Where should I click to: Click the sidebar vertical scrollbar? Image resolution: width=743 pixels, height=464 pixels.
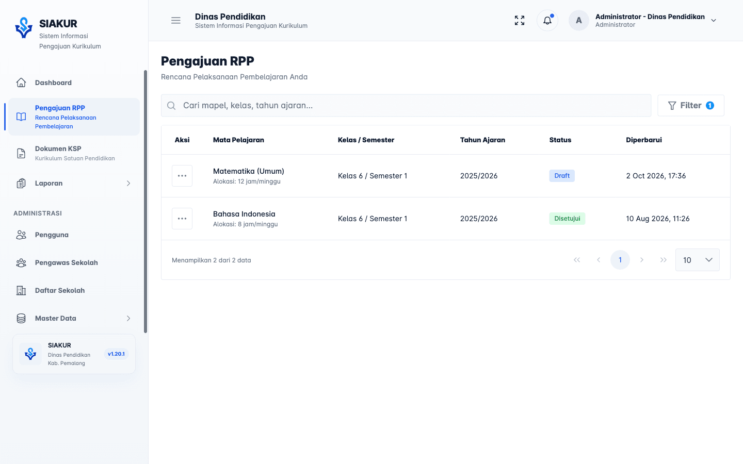coord(146,202)
